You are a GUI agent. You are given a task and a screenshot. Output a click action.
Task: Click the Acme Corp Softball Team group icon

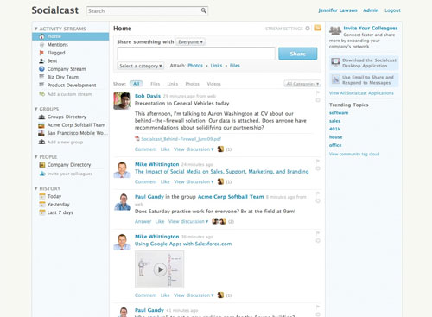pyautogui.click(x=41, y=125)
